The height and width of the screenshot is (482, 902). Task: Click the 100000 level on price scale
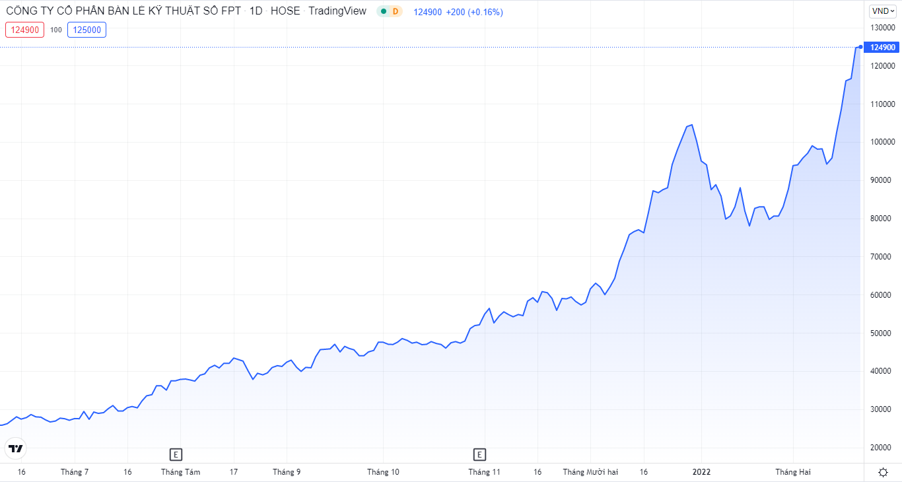[x=882, y=142]
